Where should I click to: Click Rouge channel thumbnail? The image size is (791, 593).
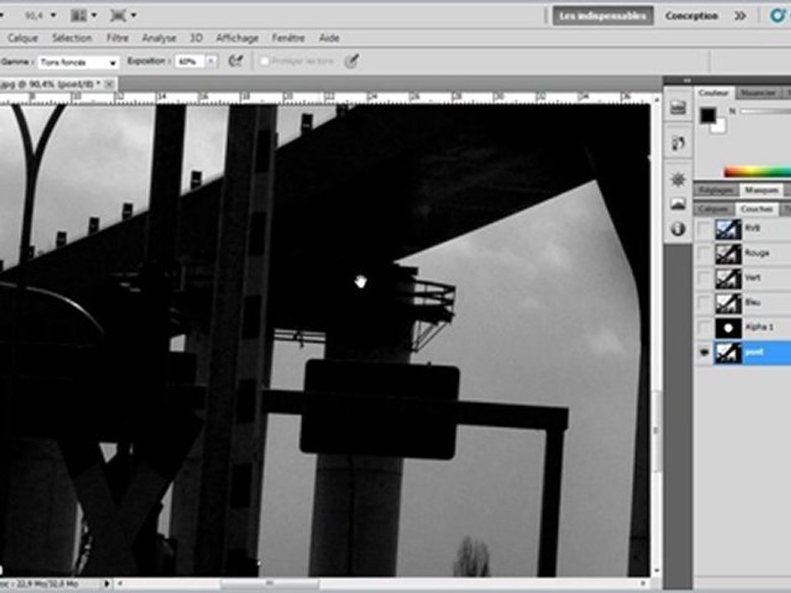[728, 254]
